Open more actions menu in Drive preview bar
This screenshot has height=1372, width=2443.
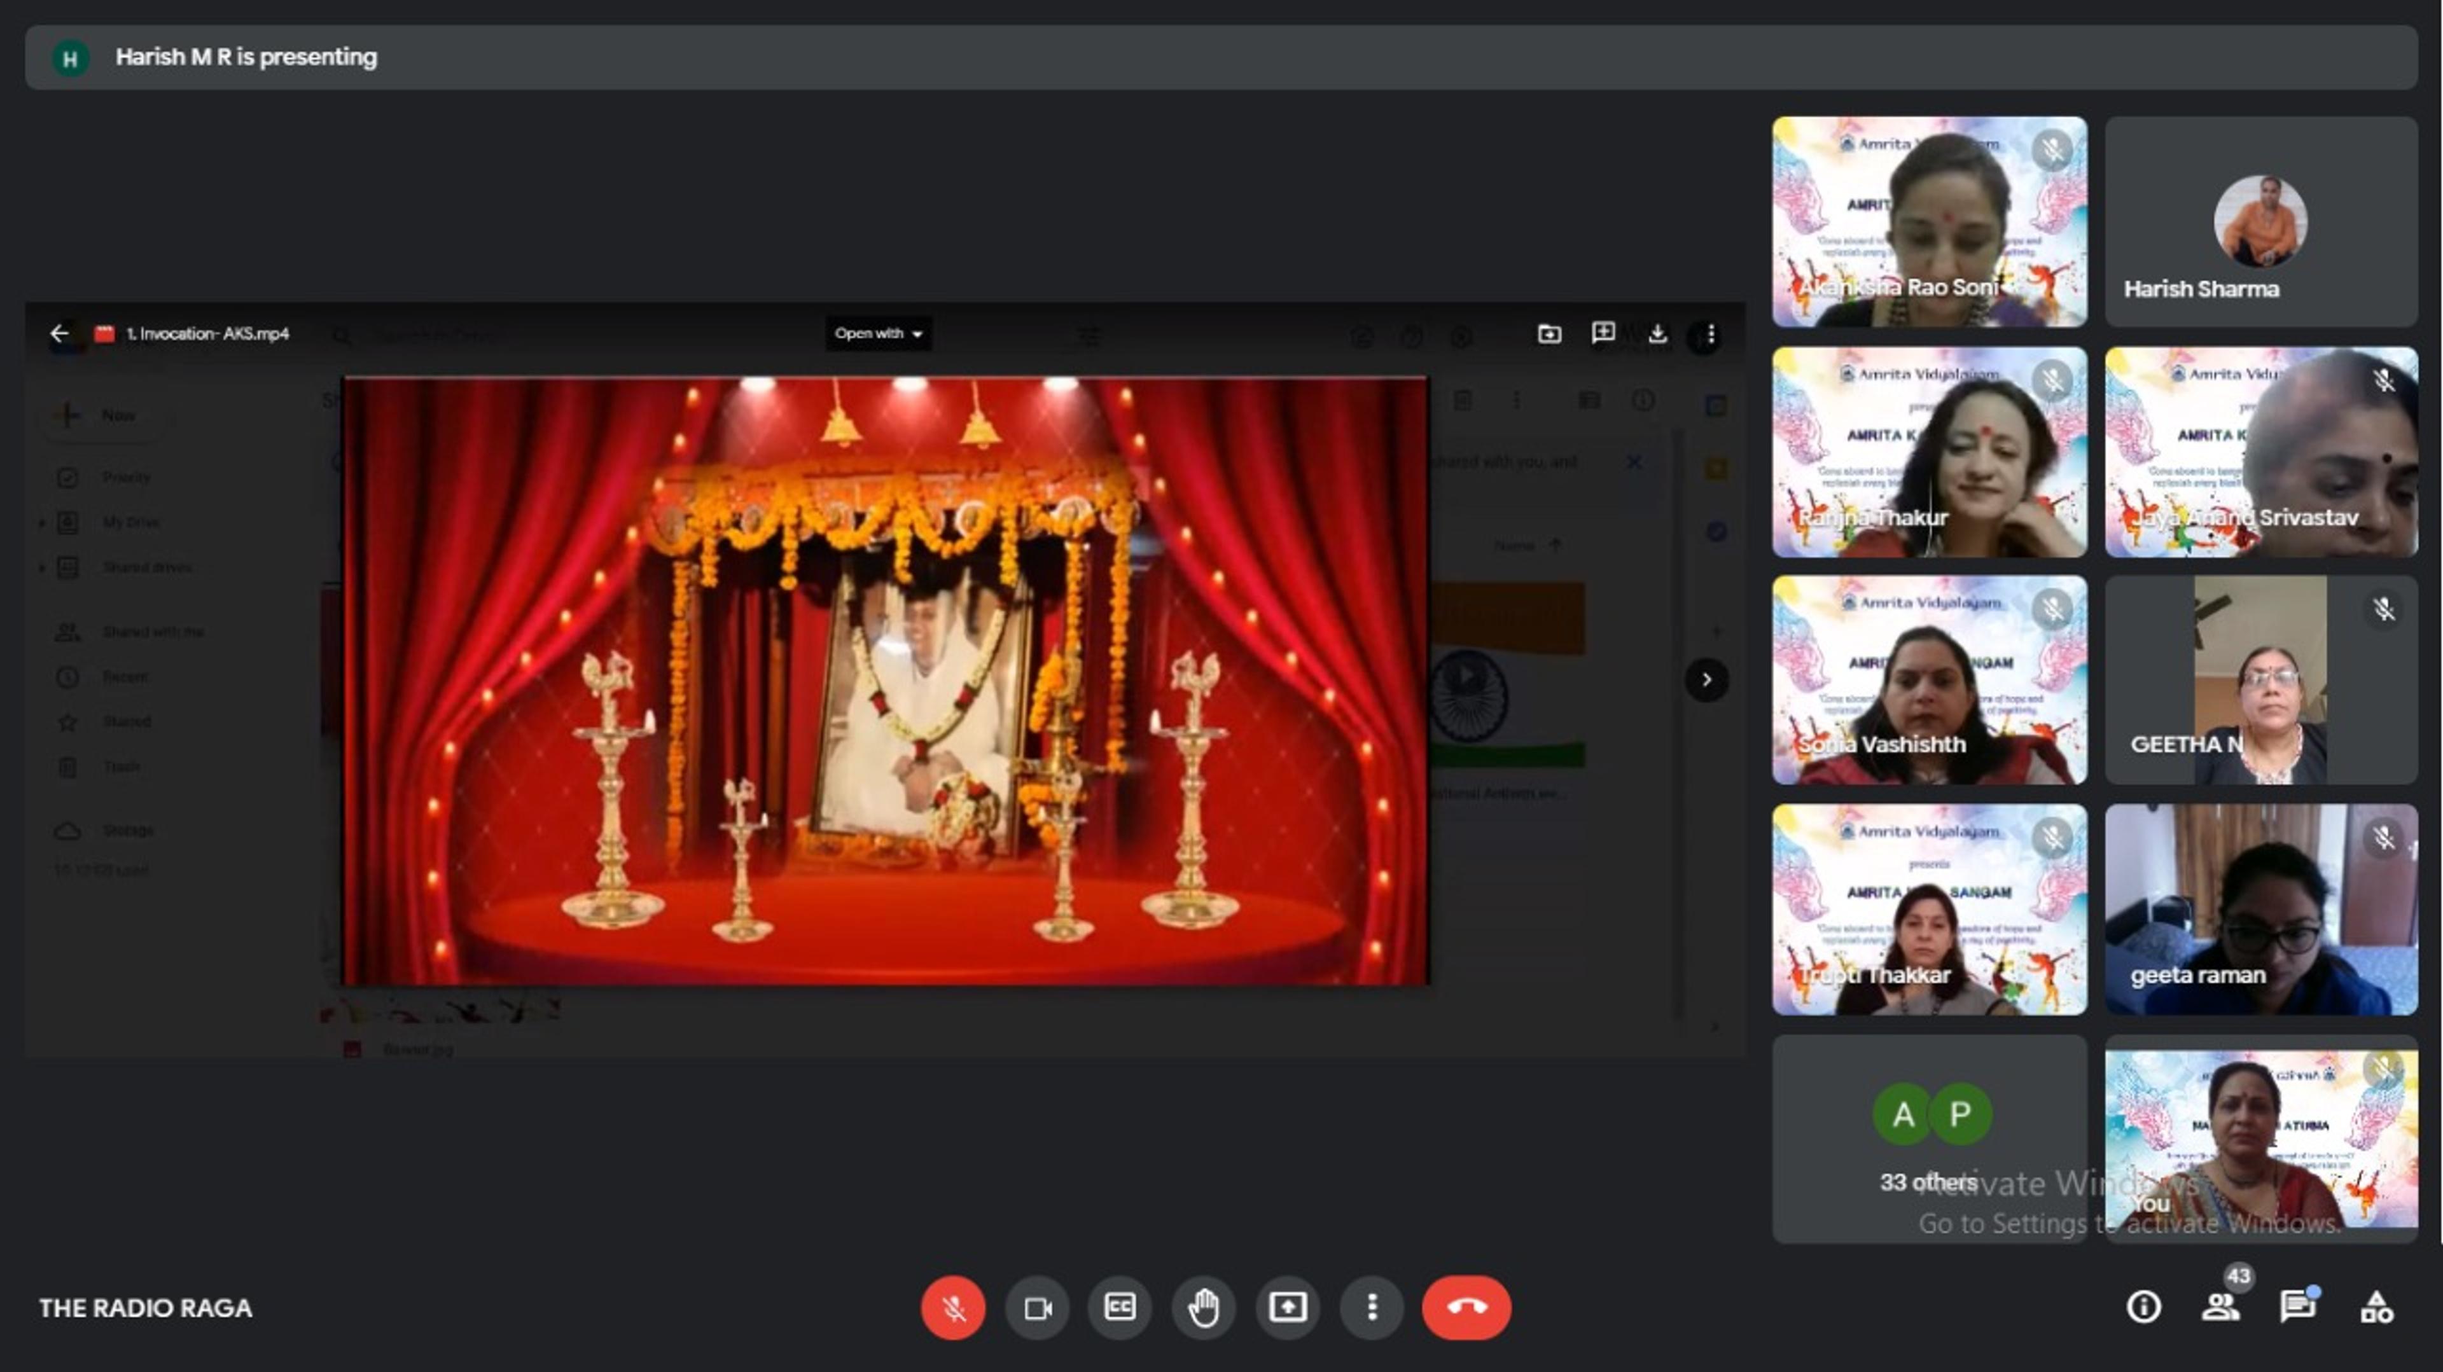tap(1711, 334)
